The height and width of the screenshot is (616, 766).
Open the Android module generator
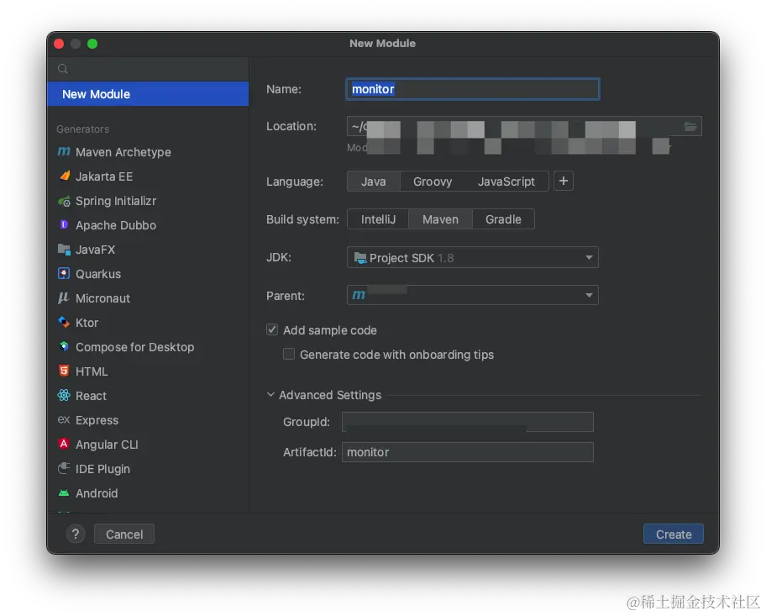point(95,493)
